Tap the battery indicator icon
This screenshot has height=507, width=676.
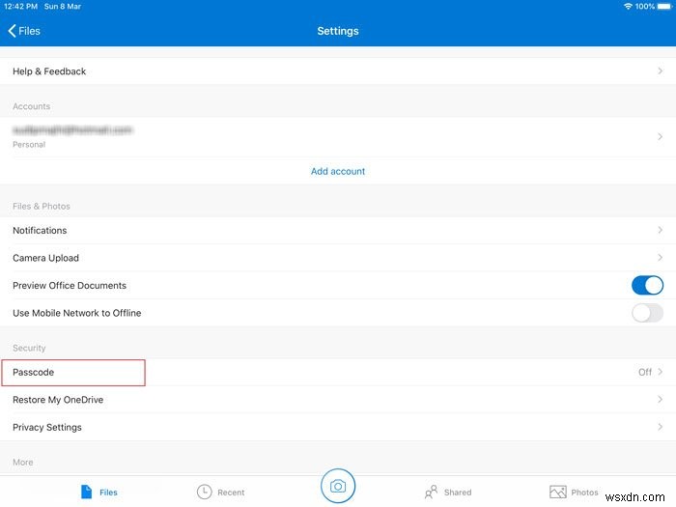pyautogui.click(x=664, y=7)
